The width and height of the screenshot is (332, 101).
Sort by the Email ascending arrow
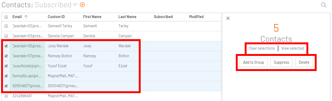tap(26, 17)
